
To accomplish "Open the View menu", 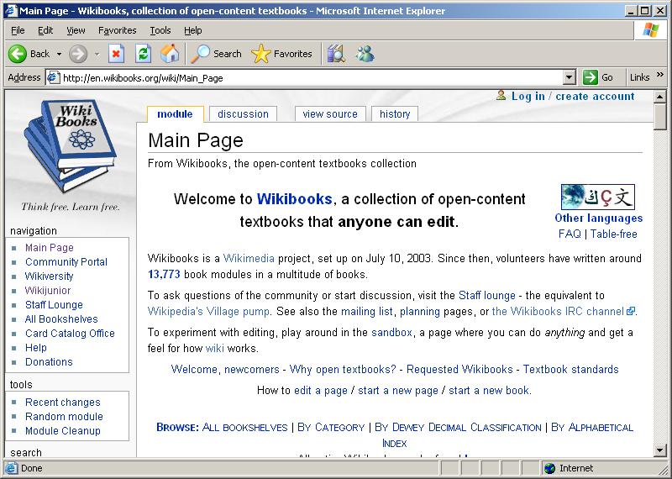I will click(76, 30).
